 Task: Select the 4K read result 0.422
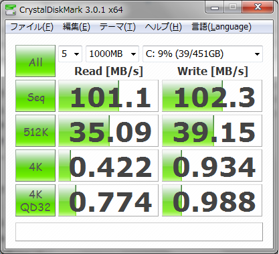click(x=108, y=166)
